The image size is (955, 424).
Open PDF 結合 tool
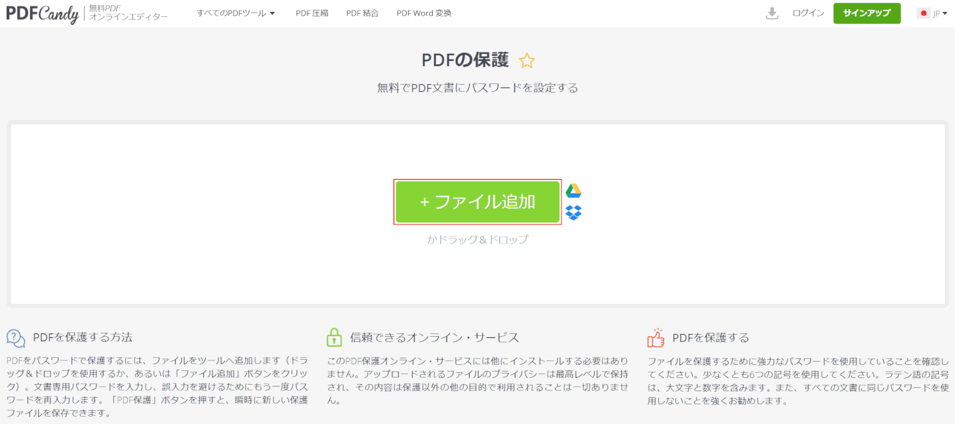click(x=363, y=13)
